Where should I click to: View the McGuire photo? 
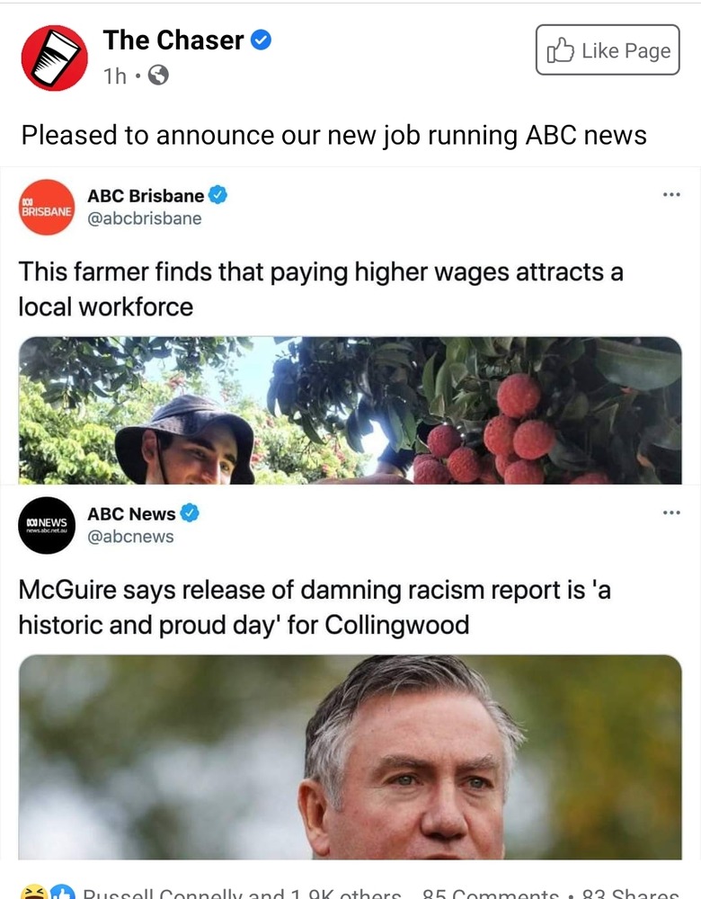350,757
